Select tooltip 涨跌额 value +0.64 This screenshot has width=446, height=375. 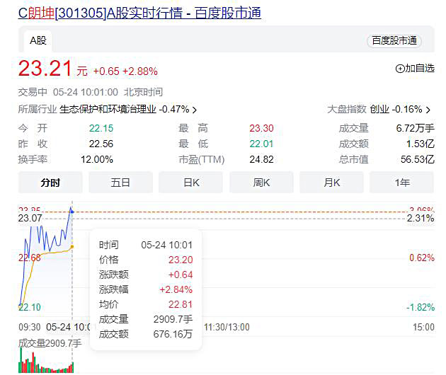(181, 275)
